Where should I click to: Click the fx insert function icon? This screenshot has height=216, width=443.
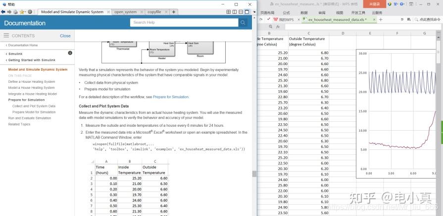(278, 27)
